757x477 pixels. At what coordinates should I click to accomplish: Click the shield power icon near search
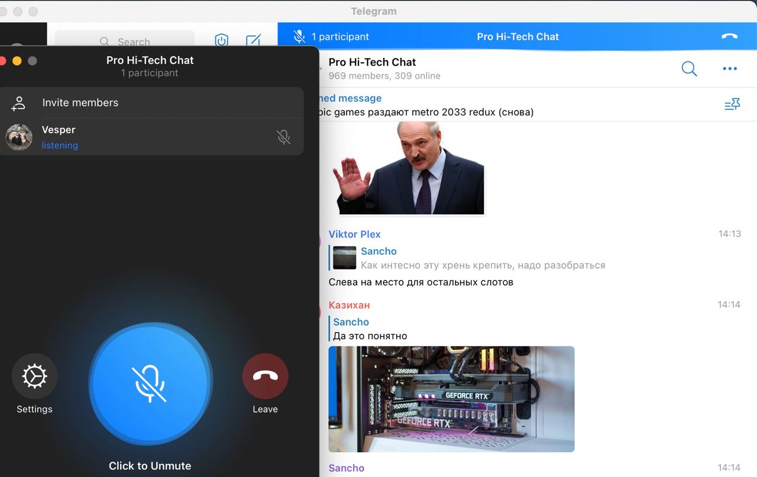(x=221, y=41)
